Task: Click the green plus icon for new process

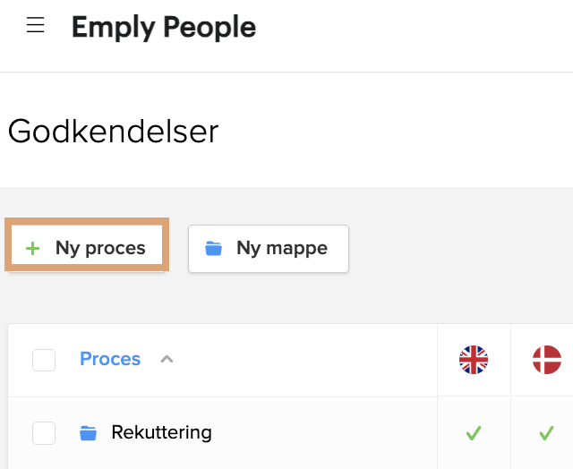Action: (x=32, y=249)
